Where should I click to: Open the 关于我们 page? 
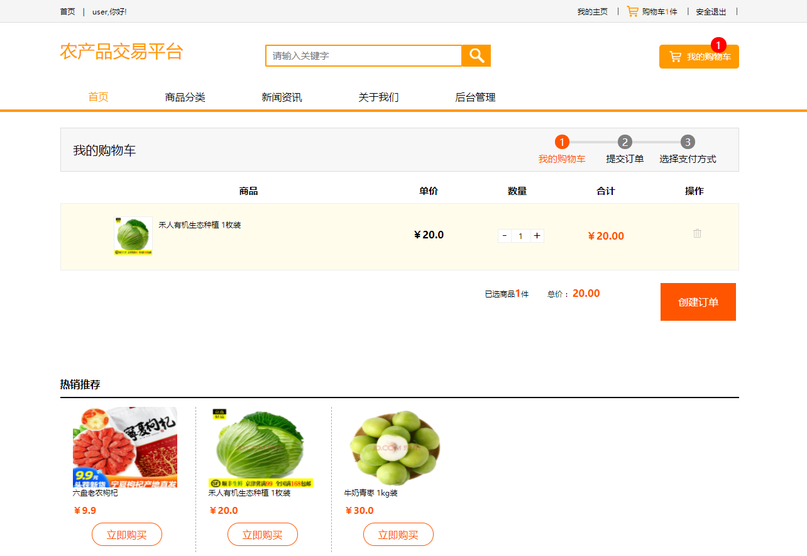[378, 97]
